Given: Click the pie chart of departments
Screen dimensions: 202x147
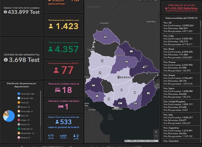Looking at the screenshot, I should pos(8,116).
